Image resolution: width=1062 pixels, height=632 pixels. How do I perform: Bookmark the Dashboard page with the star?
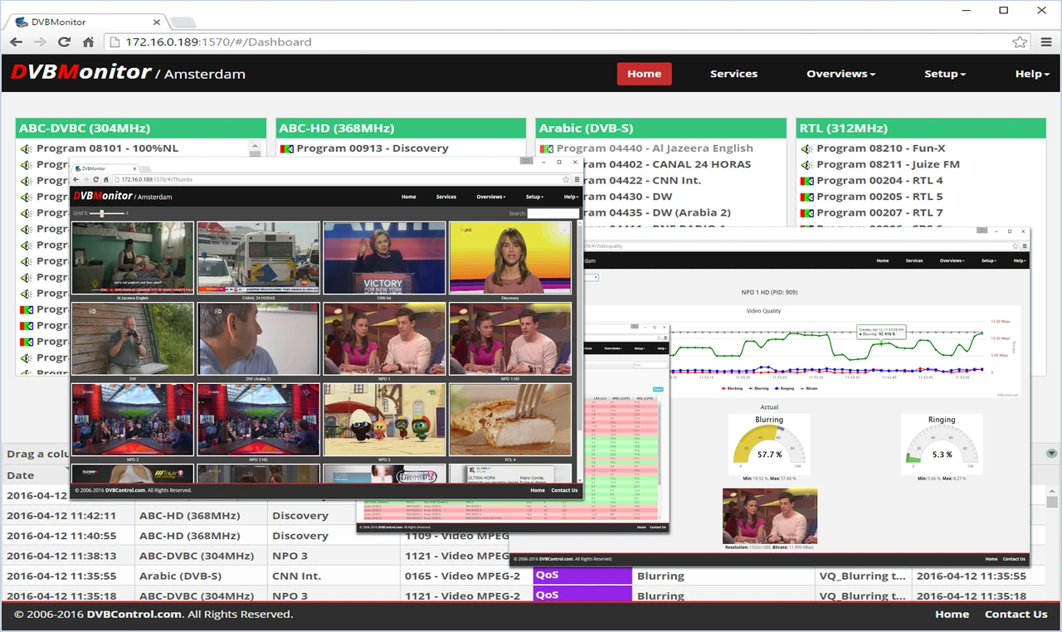(x=1020, y=42)
